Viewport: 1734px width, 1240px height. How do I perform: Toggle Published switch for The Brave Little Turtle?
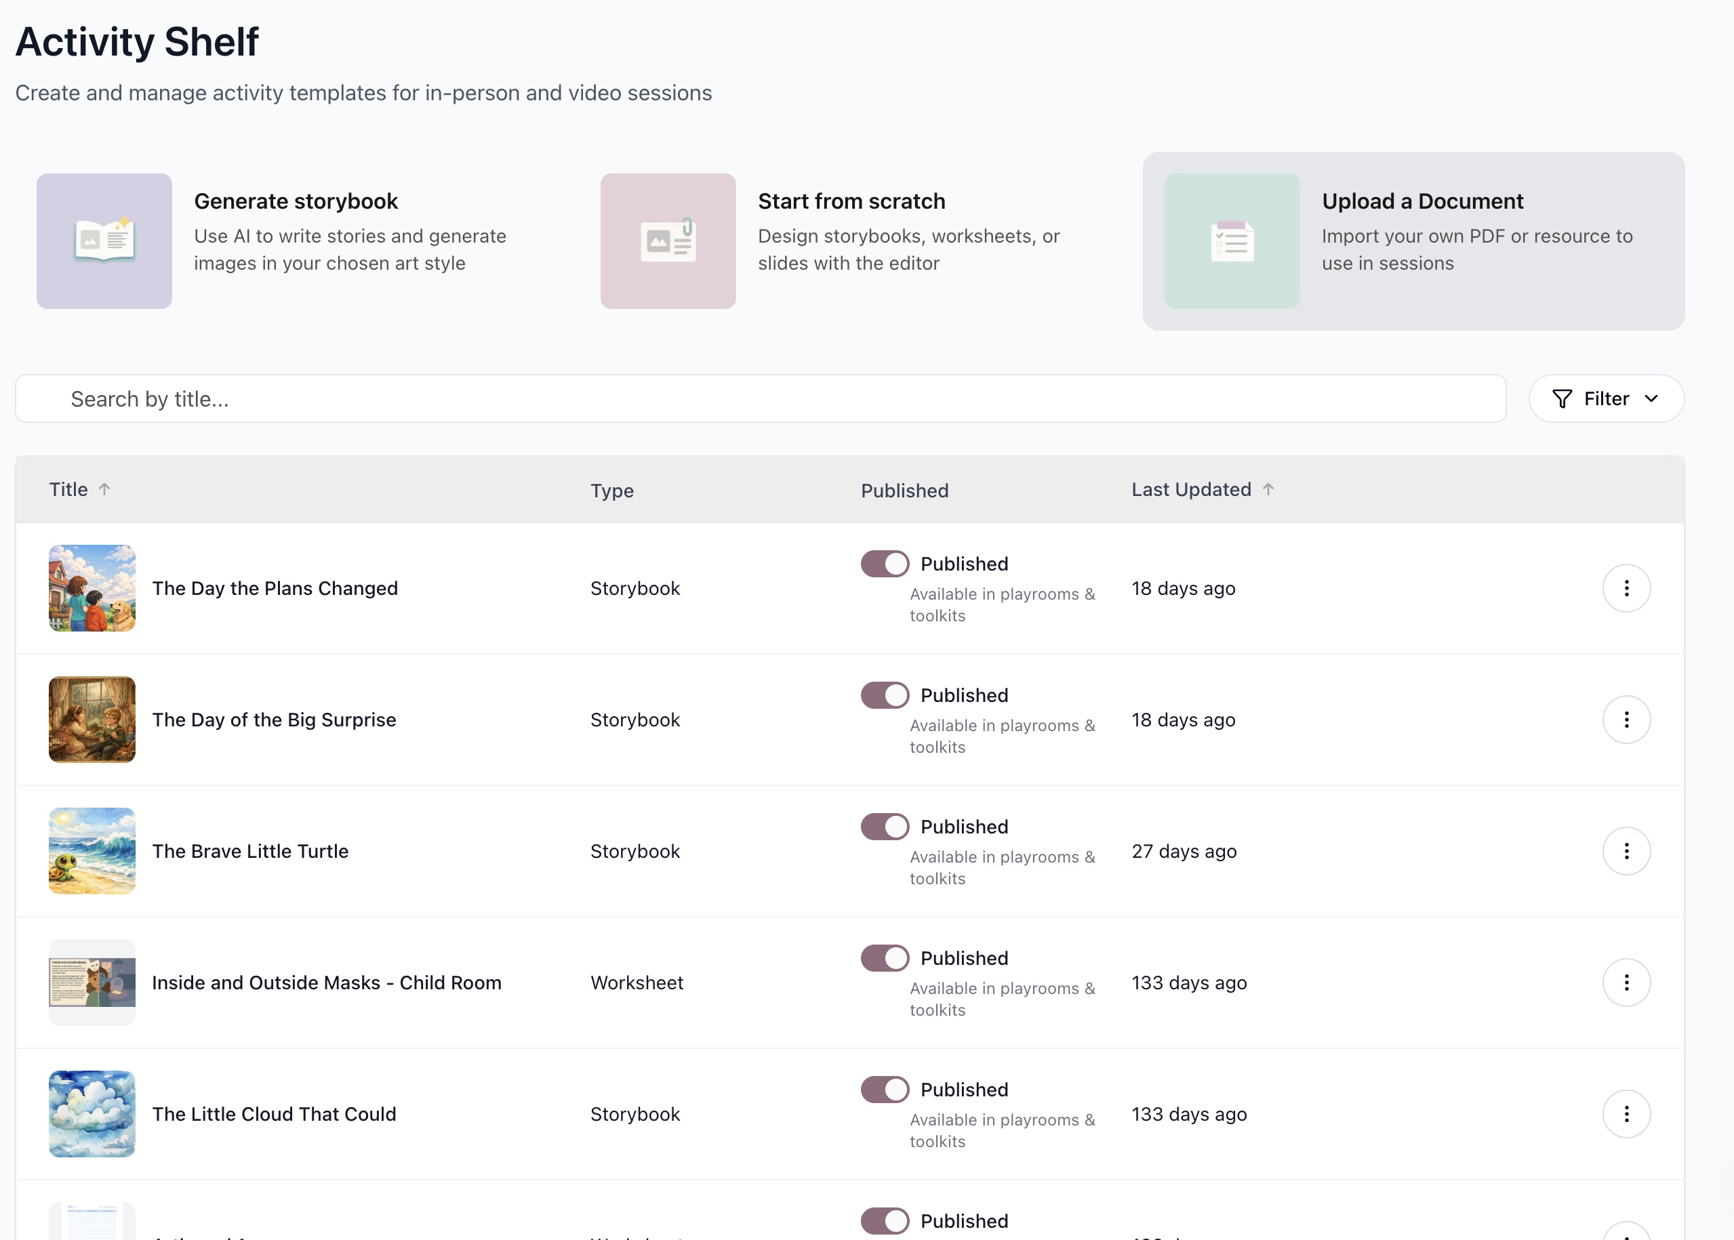point(885,826)
